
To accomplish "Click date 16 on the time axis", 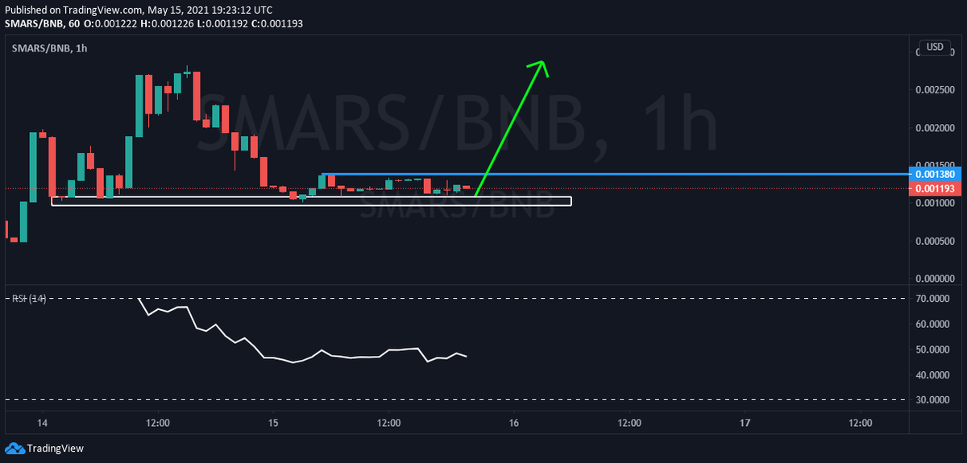I will click(513, 422).
